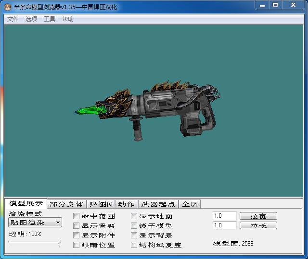
Task: Minimize the model viewer window
Action: point(262,5)
